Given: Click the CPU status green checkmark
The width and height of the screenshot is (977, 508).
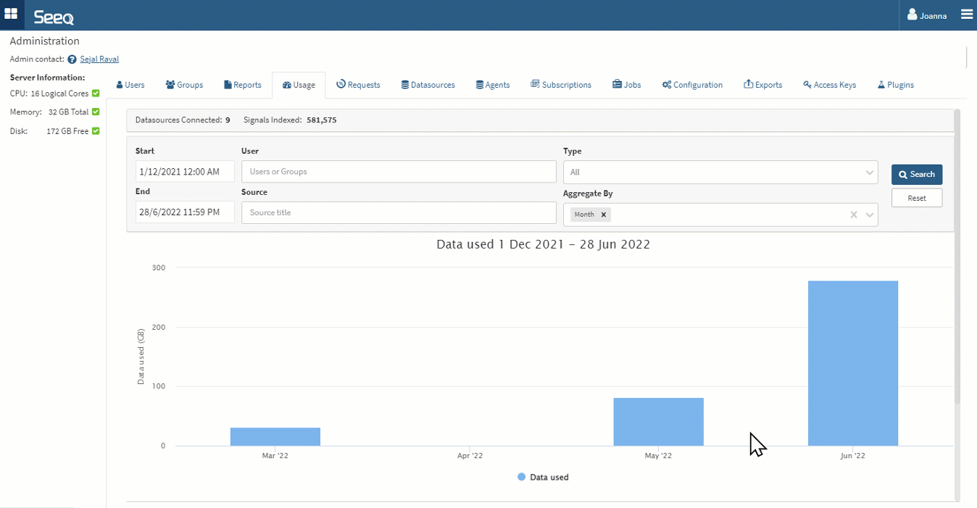Looking at the screenshot, I should (x=96, y=93).
